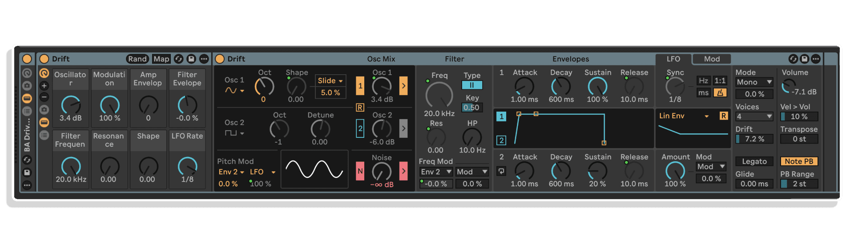Three-dot options icon beside the Mod tab
854x245 pixels.
(x=816, y=59)
